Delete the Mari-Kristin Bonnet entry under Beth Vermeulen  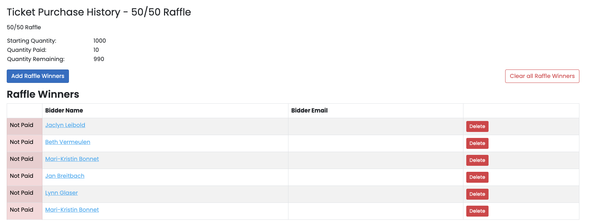click(x=477, y=160)
